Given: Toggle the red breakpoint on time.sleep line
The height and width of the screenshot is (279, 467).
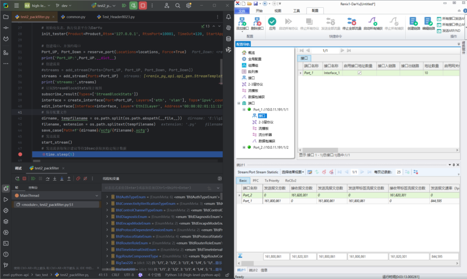Looking at the screenshot, I should coord(20,154).
